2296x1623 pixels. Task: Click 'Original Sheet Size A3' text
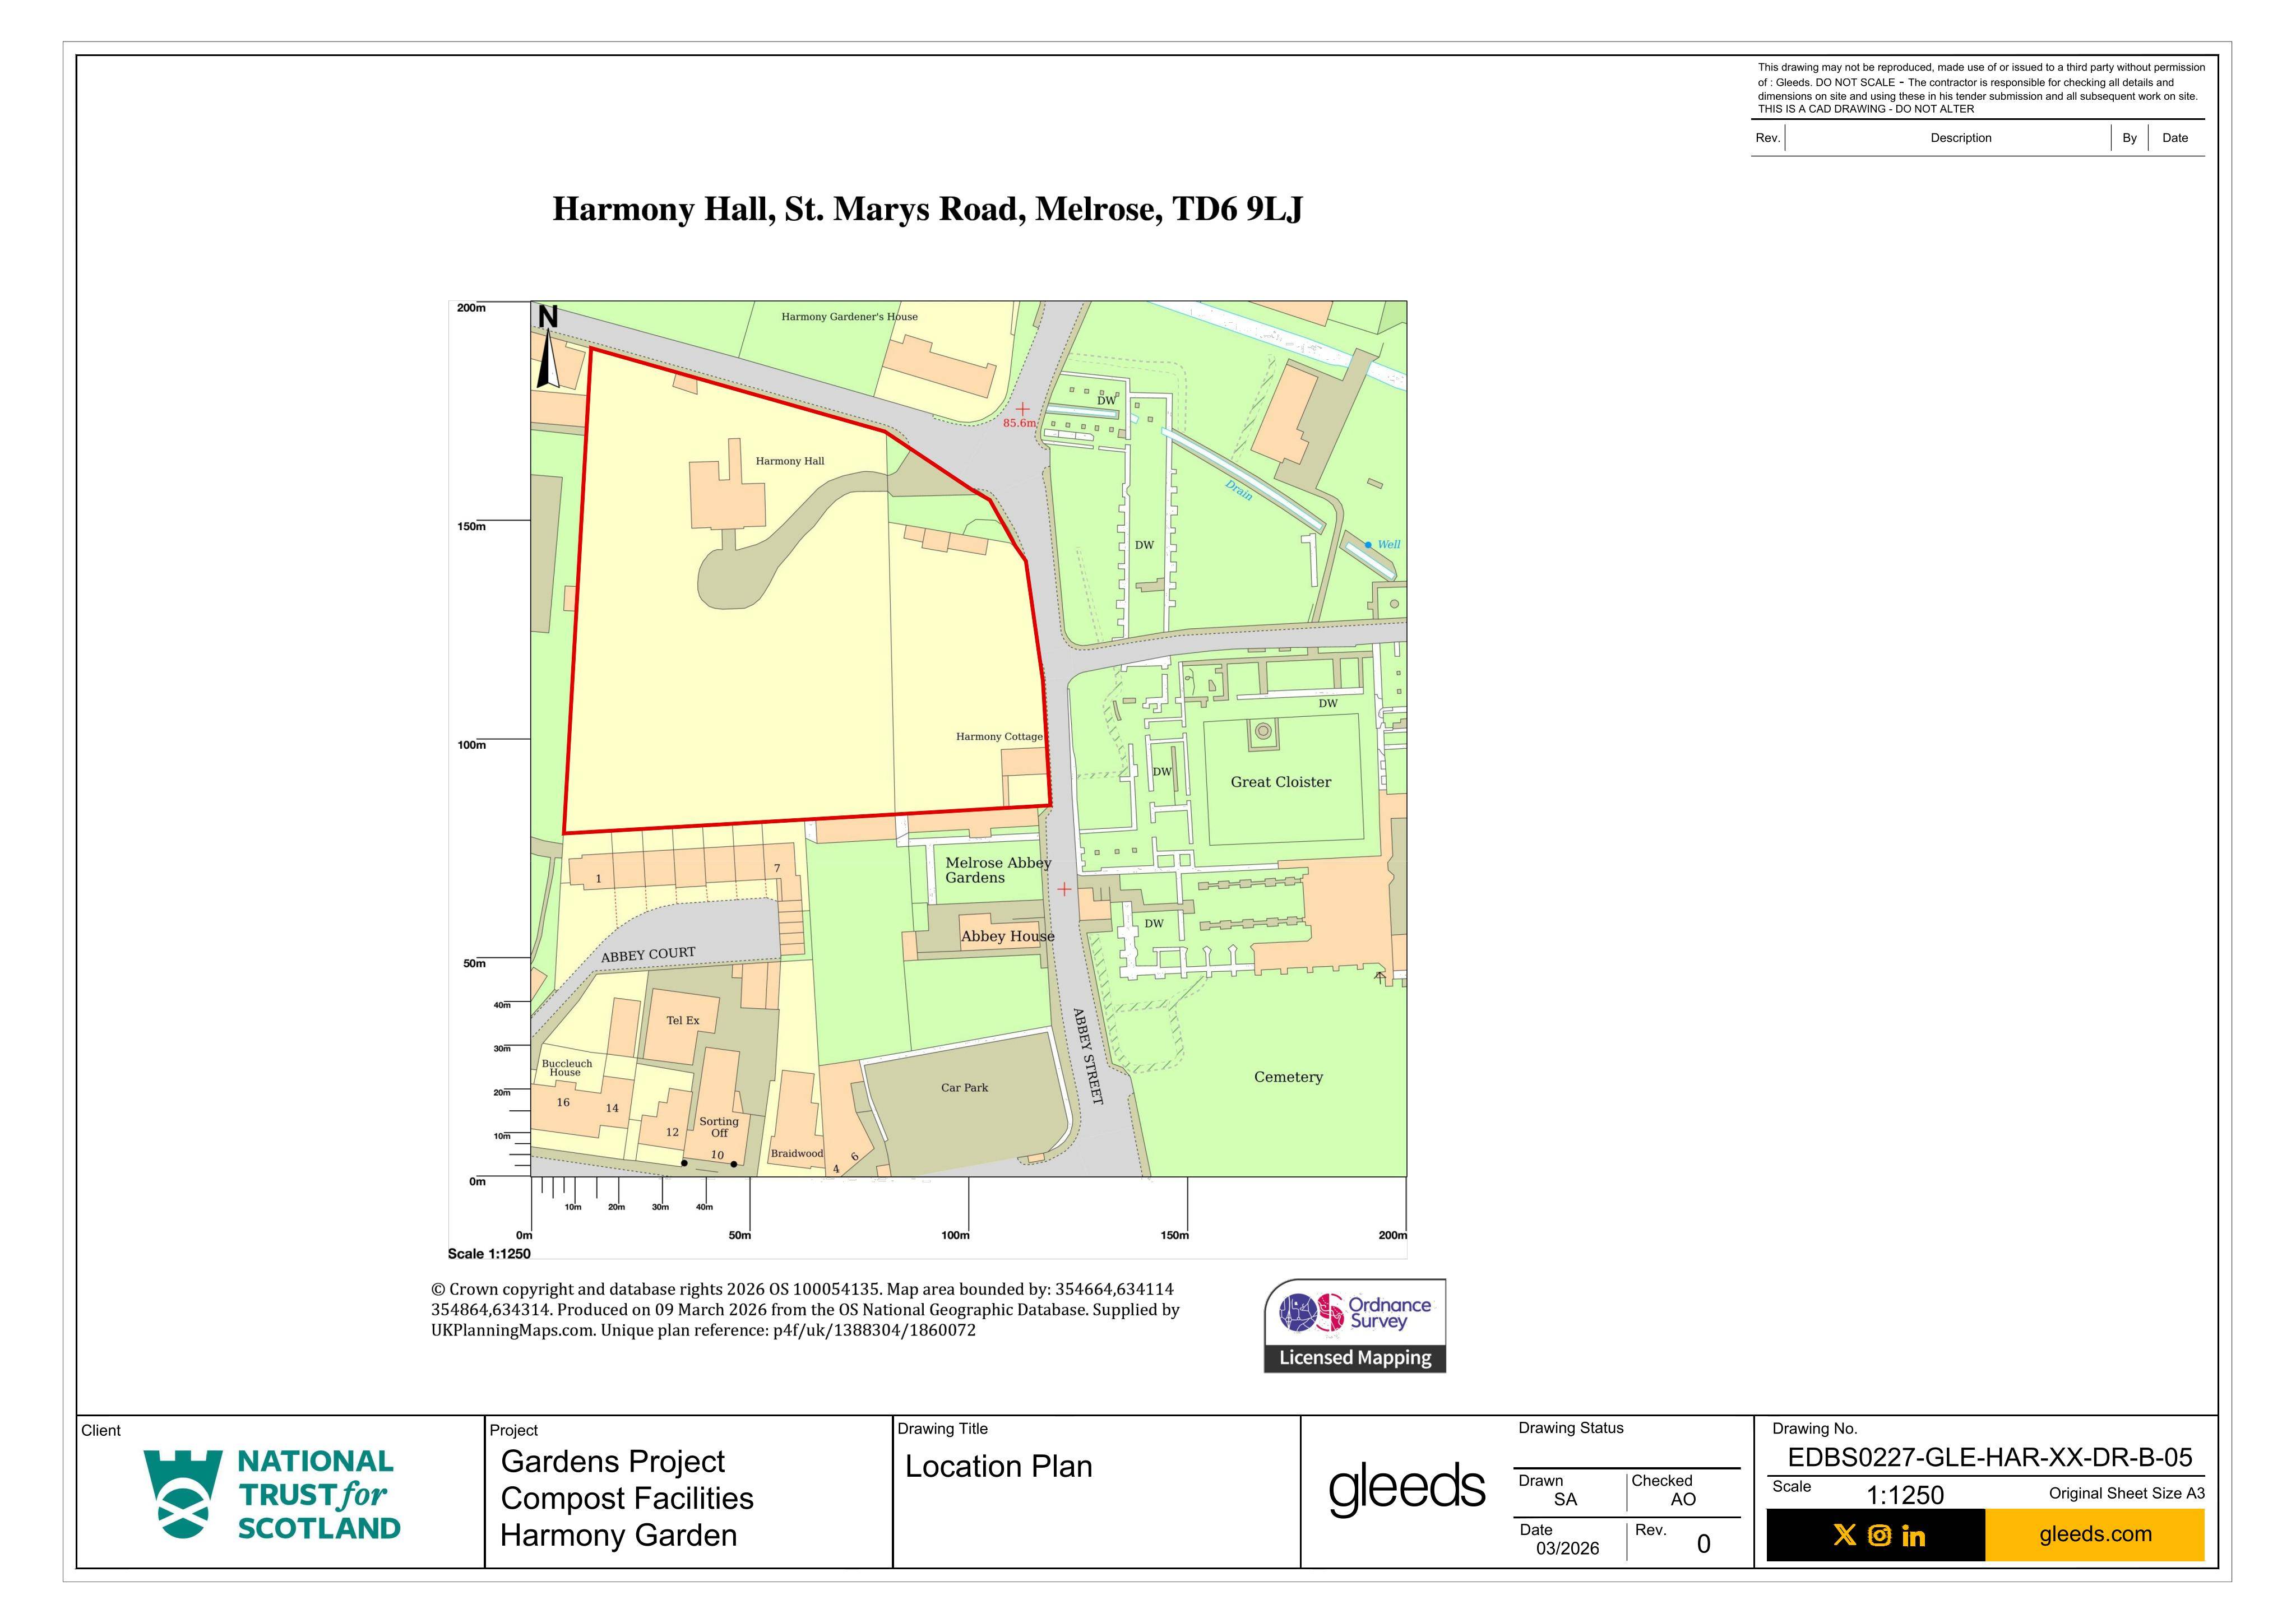(2127, 1494)
